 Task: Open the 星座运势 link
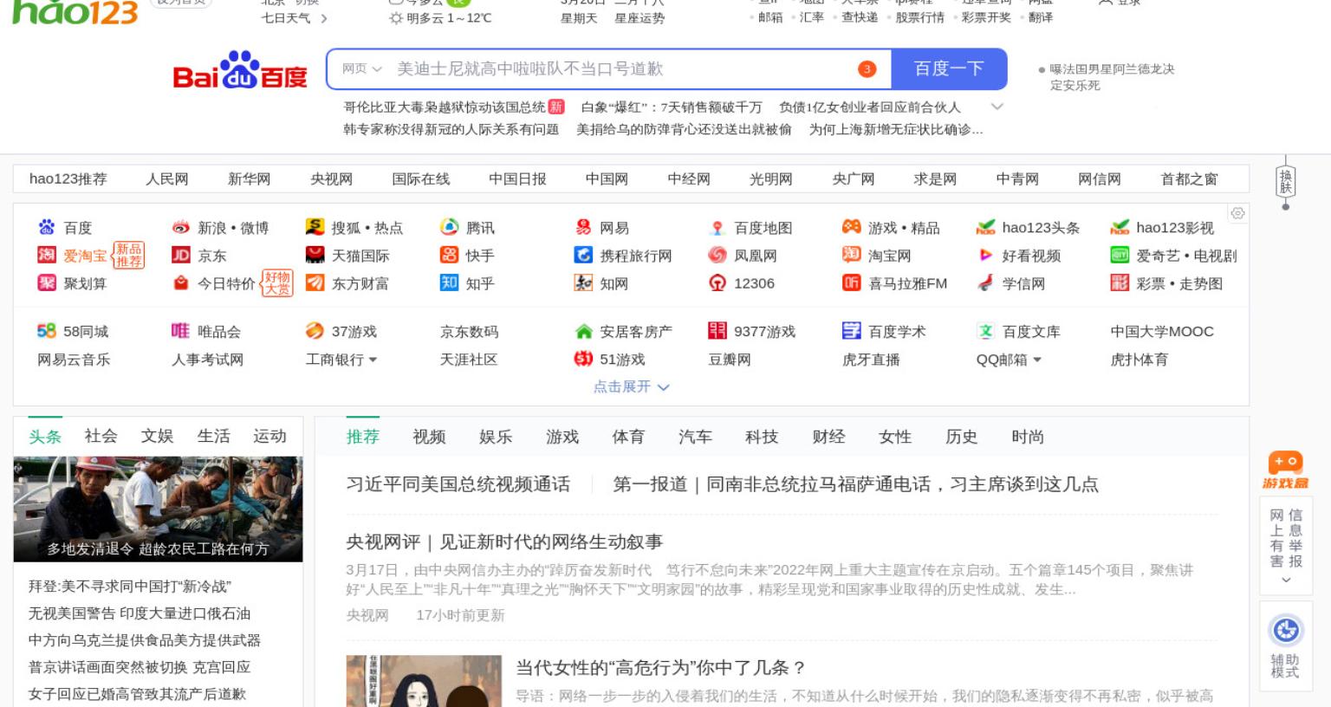640,18
